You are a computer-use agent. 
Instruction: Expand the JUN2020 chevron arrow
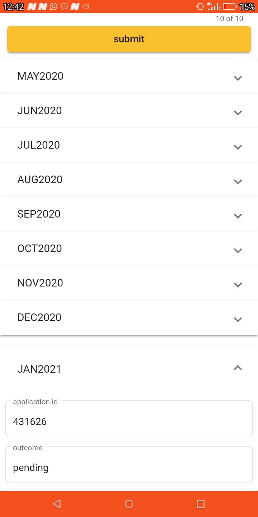(x=238, y=112)
